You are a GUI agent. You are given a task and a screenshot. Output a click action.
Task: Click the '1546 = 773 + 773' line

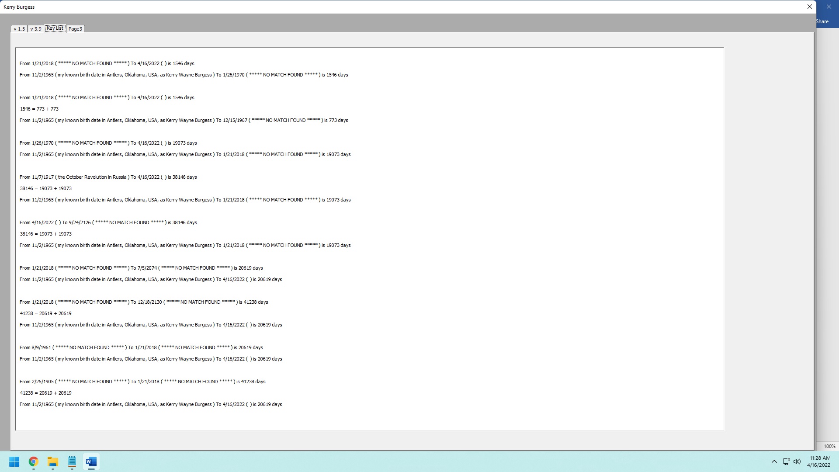(39, 109)
